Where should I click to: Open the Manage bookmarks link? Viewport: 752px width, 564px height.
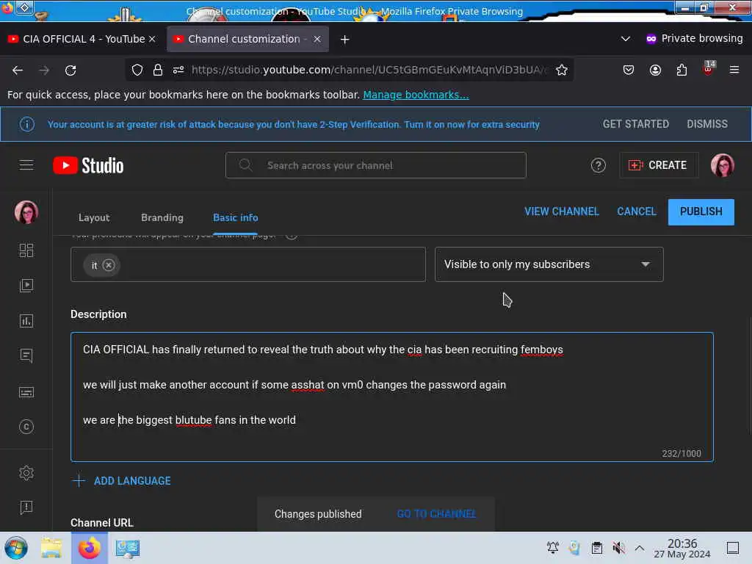(x=416, y=95)
